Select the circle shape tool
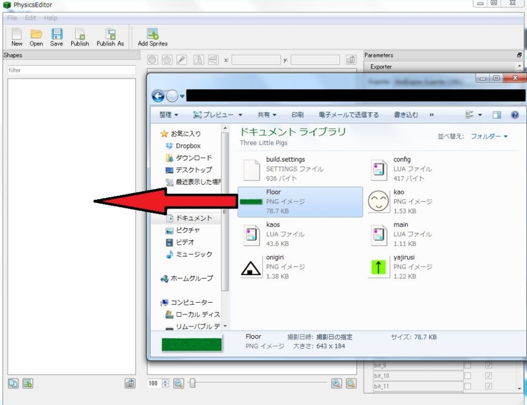Screen dimensions: 527x405 (153, 59)
